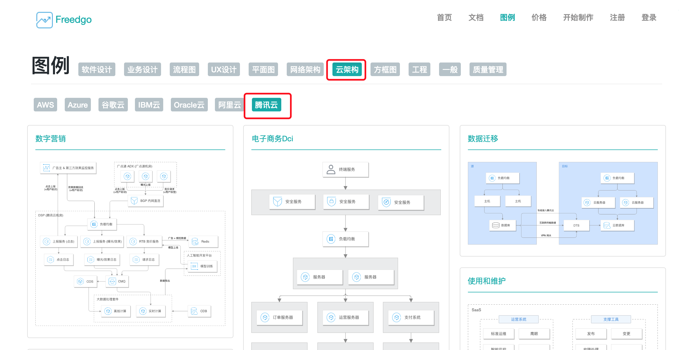Switch to the 流程图 category

coord(184,70)
